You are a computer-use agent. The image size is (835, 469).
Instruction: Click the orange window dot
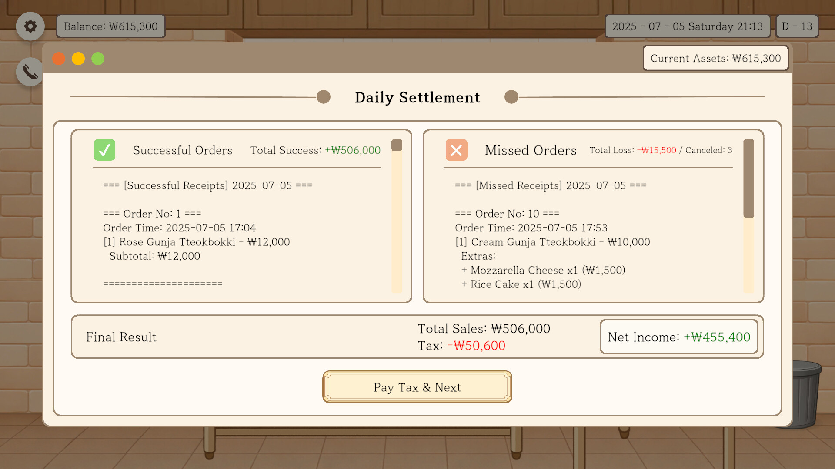click(59, 59)
